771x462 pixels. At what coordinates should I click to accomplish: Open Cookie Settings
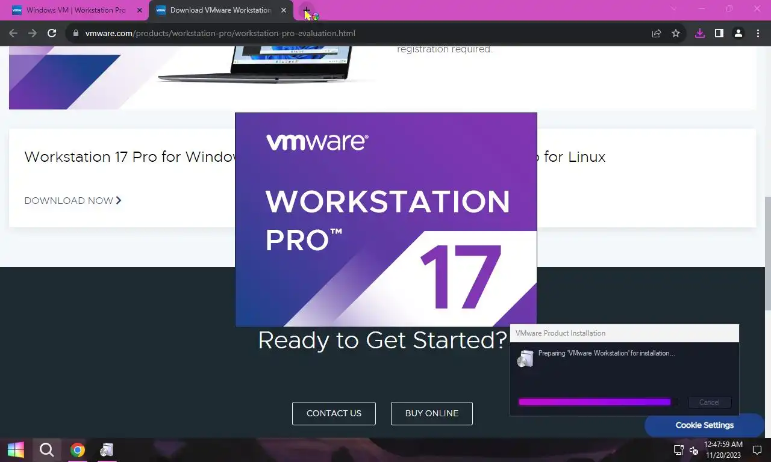pos(704,425)
